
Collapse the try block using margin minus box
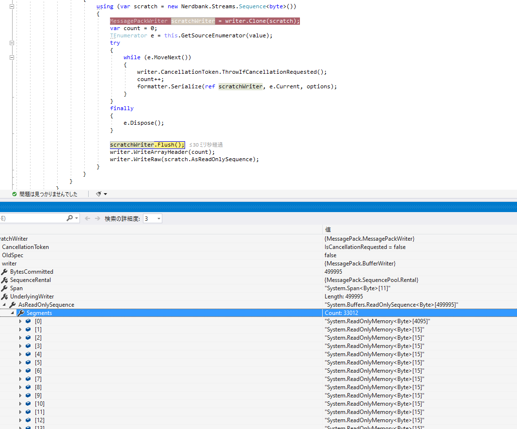11,43
